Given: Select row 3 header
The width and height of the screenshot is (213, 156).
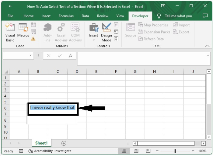Looking at the screenshot, I should (5, 90).
